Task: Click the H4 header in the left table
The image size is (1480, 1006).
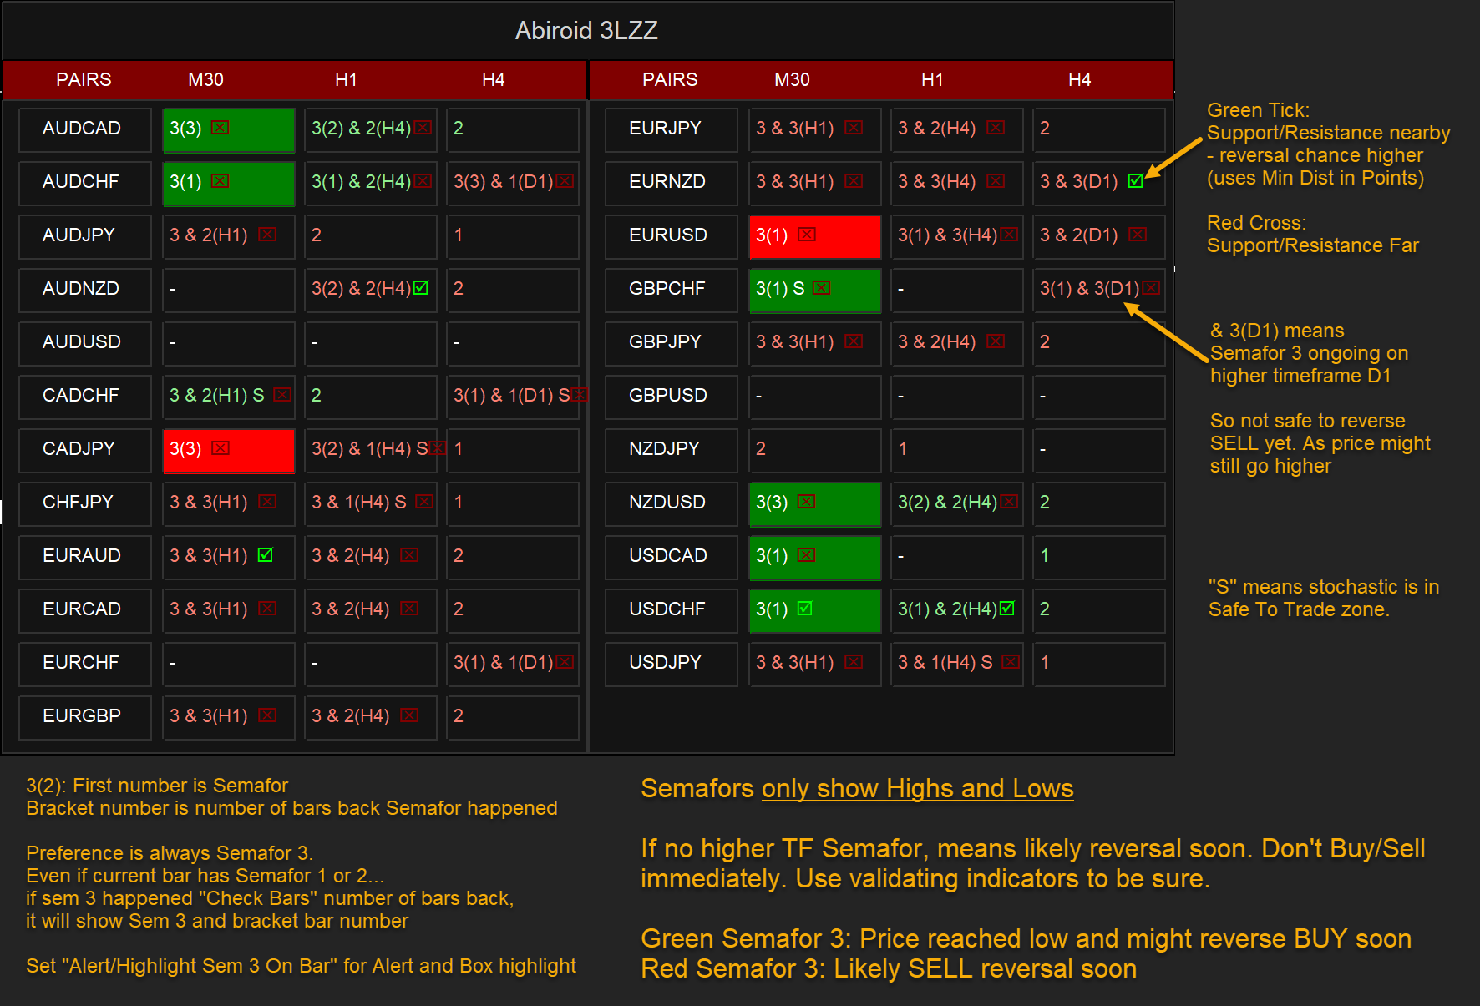Action: [494, 80]
